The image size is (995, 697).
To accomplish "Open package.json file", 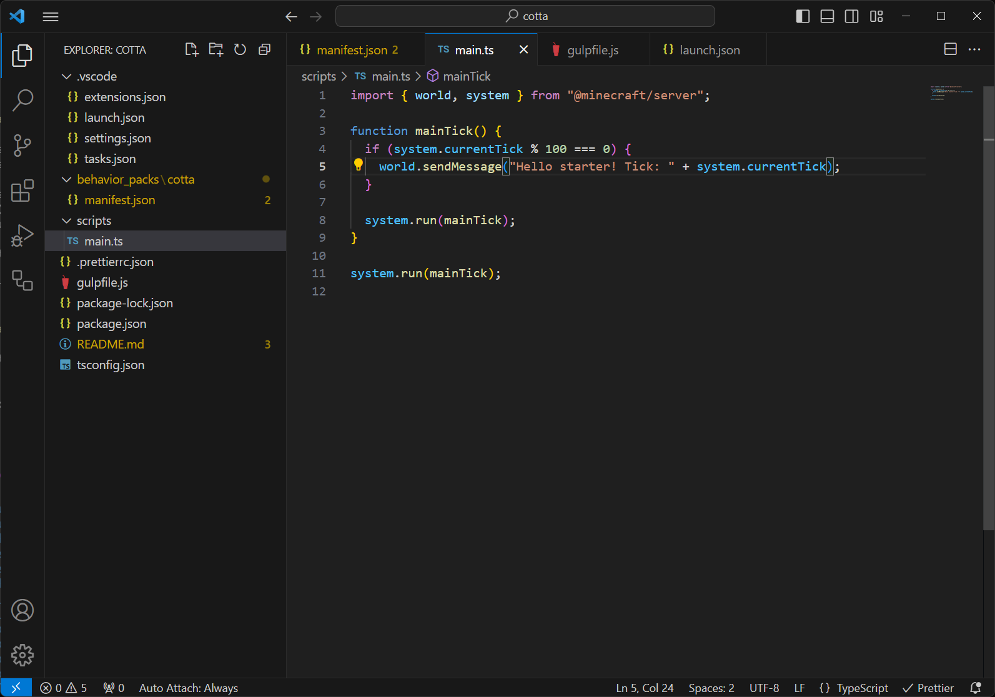I will [166, 324].
